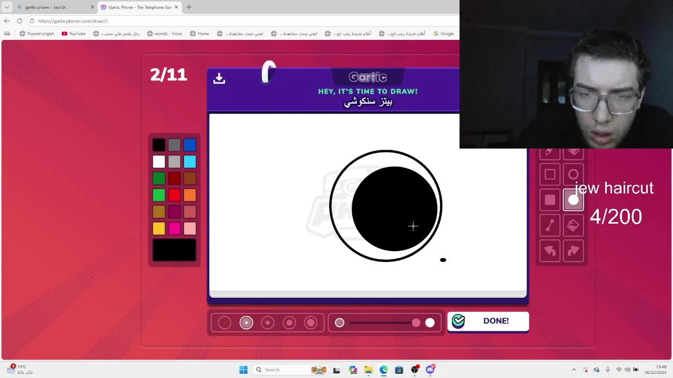Open the YouTube bookmark

[74, 34]
